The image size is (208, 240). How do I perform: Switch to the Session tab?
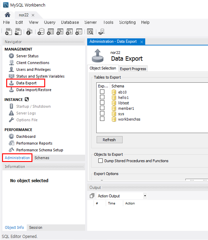pyautogui.click(x=36, y=227)
